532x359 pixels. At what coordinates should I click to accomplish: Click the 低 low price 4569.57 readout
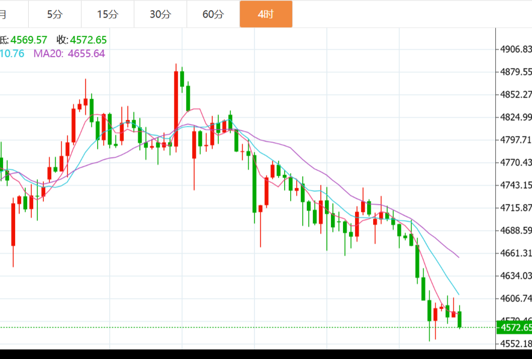tap(23, 40)
